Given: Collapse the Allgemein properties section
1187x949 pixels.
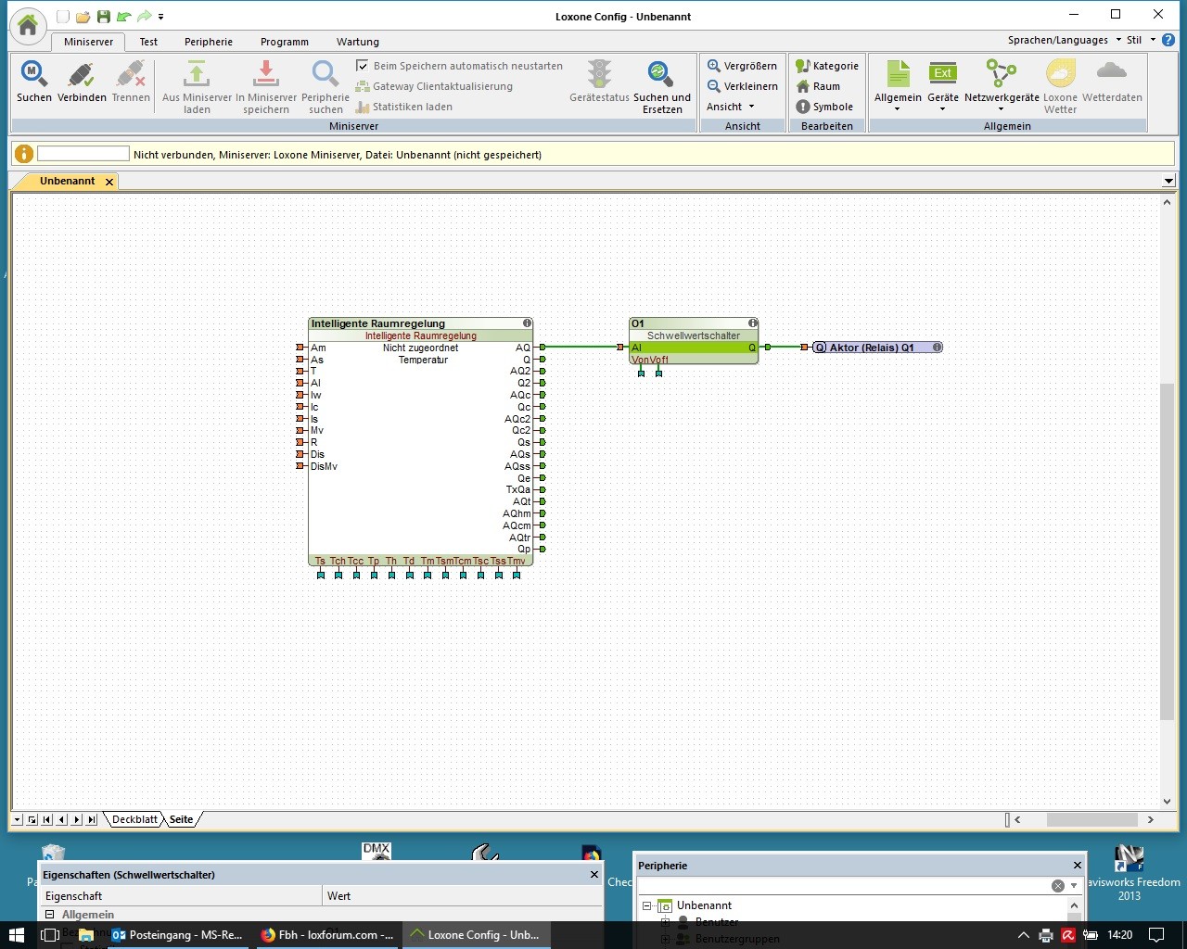Looking at the screenshot, I should [50, 915].
